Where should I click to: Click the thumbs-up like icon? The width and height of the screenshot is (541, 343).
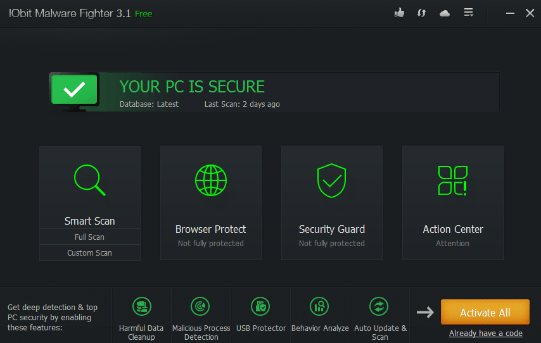coord(399,13)
